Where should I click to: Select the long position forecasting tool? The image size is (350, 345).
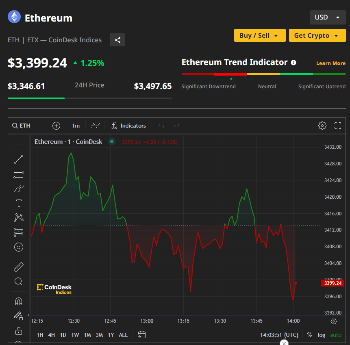click(19, 232)
